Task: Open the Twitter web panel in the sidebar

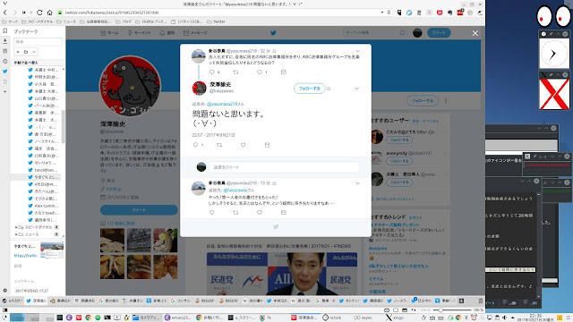Action: (4, 72)
